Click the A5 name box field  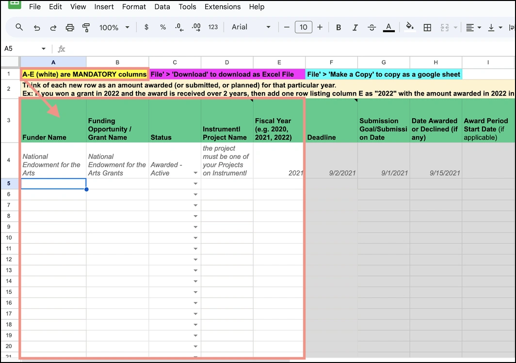(21, 49)
